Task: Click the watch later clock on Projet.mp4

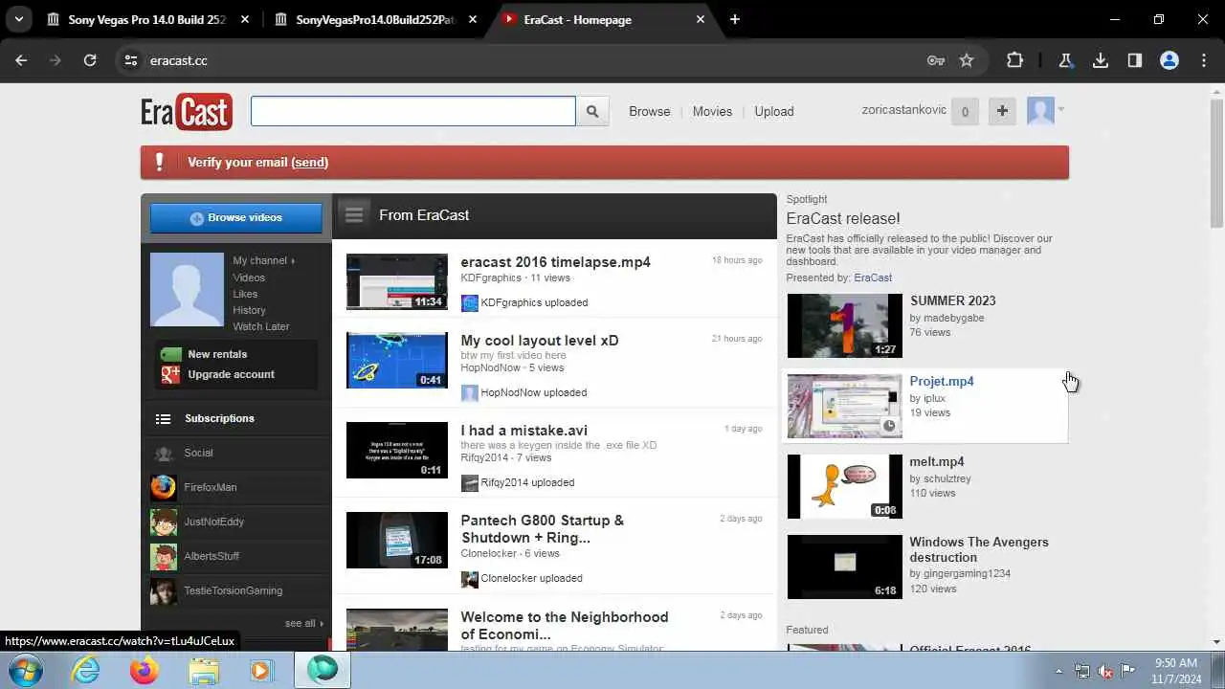Action: click(889, 426)
